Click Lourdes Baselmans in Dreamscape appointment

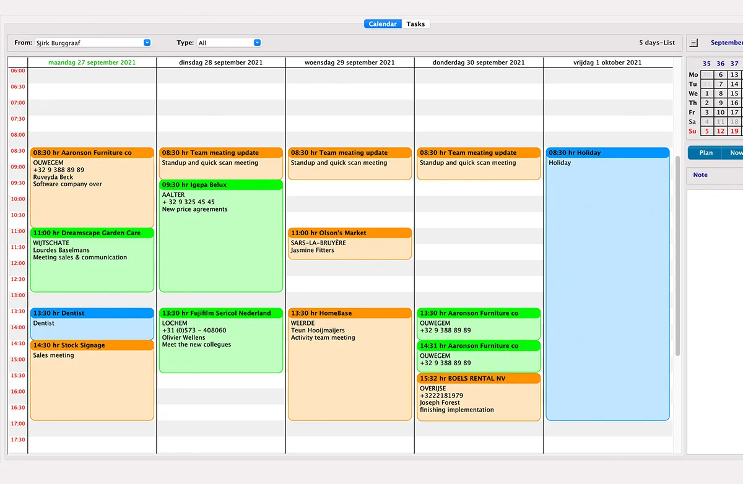point(61,250)
